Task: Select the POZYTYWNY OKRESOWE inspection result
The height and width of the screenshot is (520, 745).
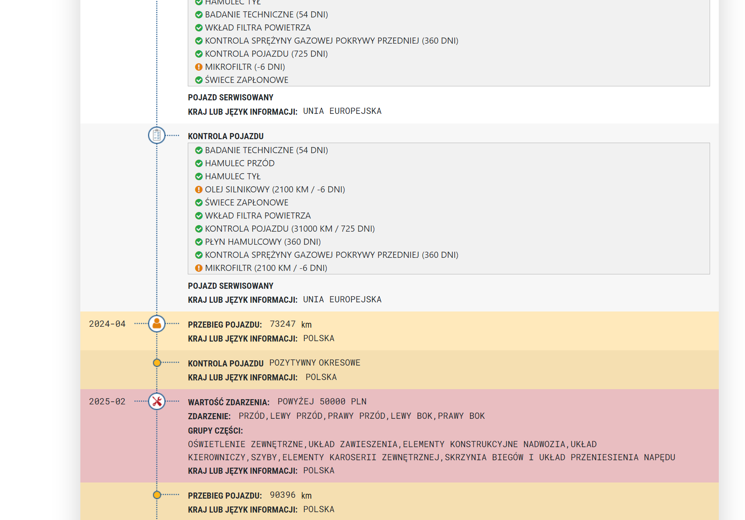Action: (x=315, y=363)
